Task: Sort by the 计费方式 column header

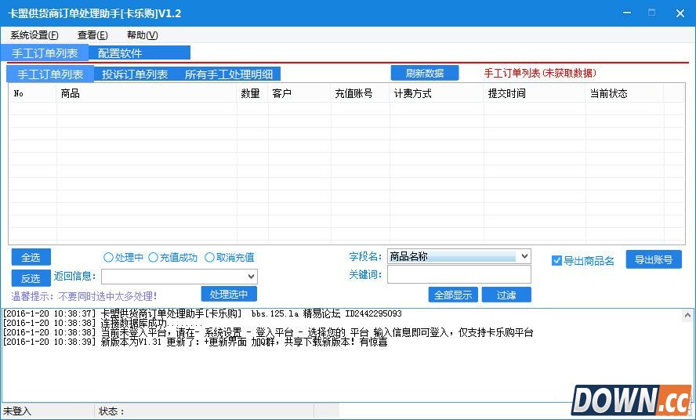Action: [x=437, y=93]
